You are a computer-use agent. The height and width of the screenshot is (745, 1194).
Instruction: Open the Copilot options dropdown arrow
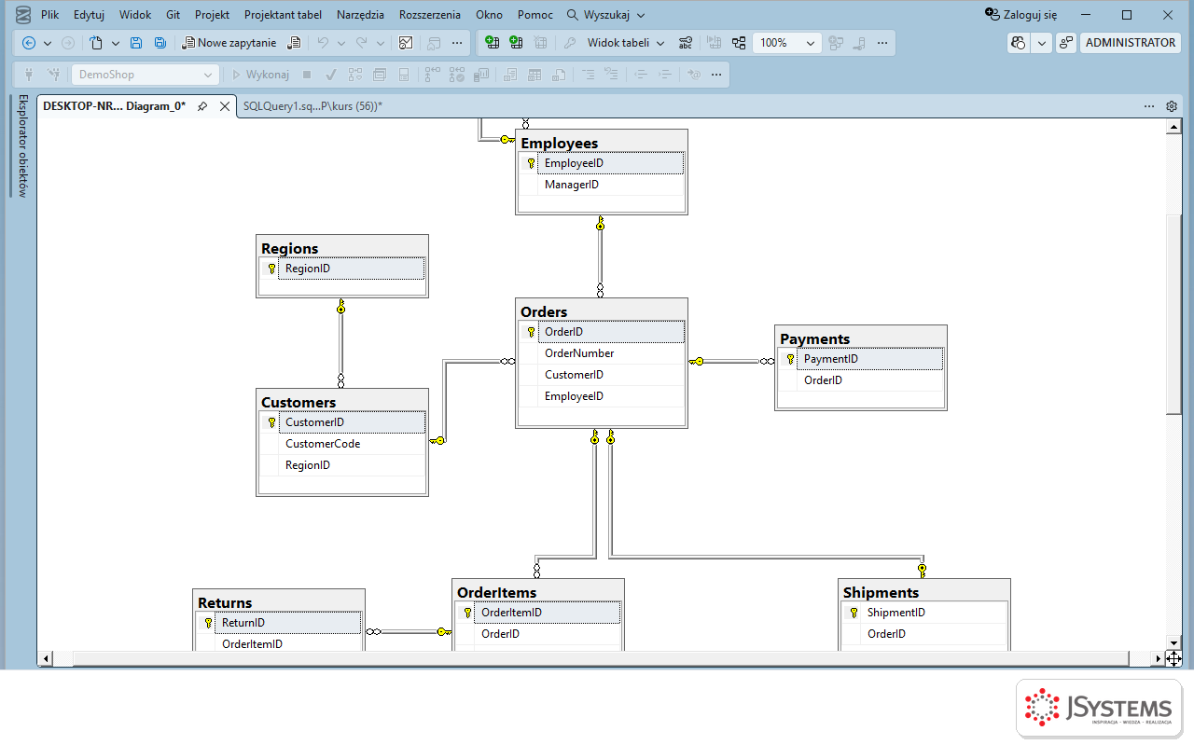(x=1042, y=43)
